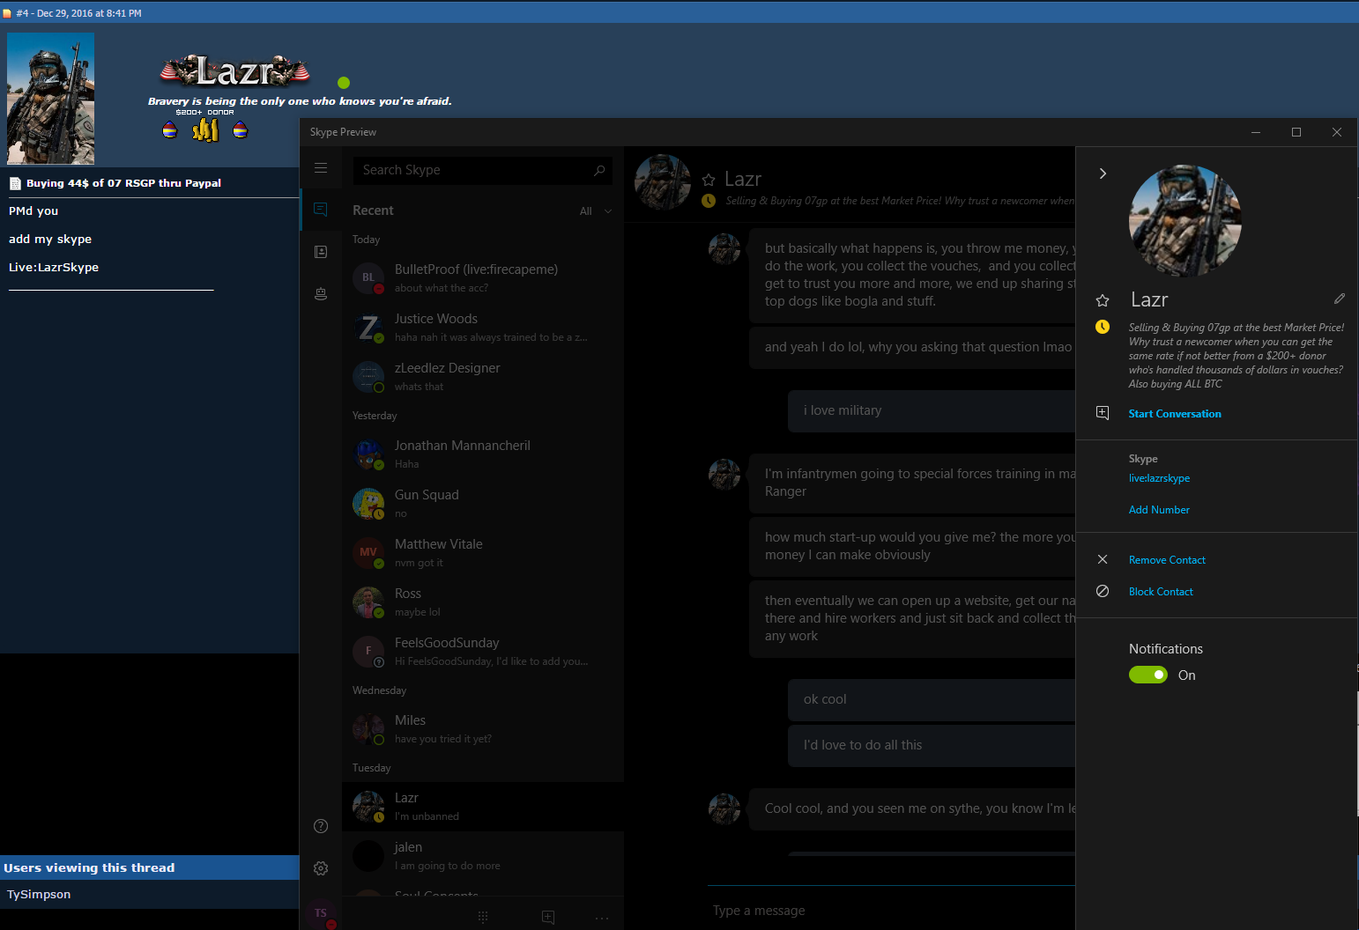Screen dimensions: 1359x930
Task: Click the new conversation icon at bottom
Action: [548, 918]
